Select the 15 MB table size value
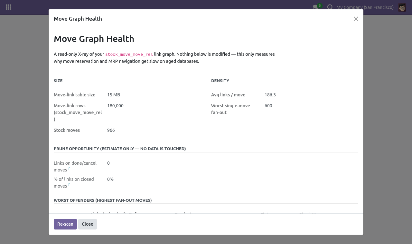 point(114,95)
